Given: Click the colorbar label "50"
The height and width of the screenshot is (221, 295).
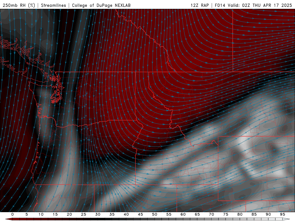Looking at the screenshot, I should (x=155, y=214).
